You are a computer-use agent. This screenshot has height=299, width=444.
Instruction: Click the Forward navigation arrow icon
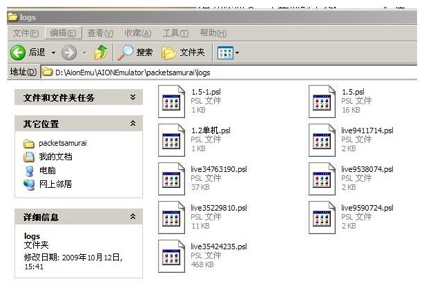tap(68, 52)
